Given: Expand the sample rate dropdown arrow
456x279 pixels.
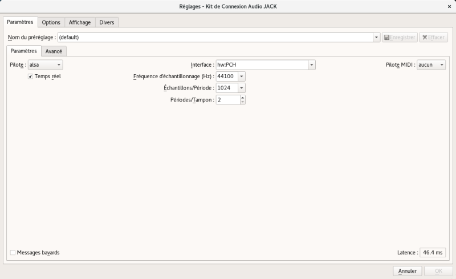Looking at the screenshot, I should 241,76.
